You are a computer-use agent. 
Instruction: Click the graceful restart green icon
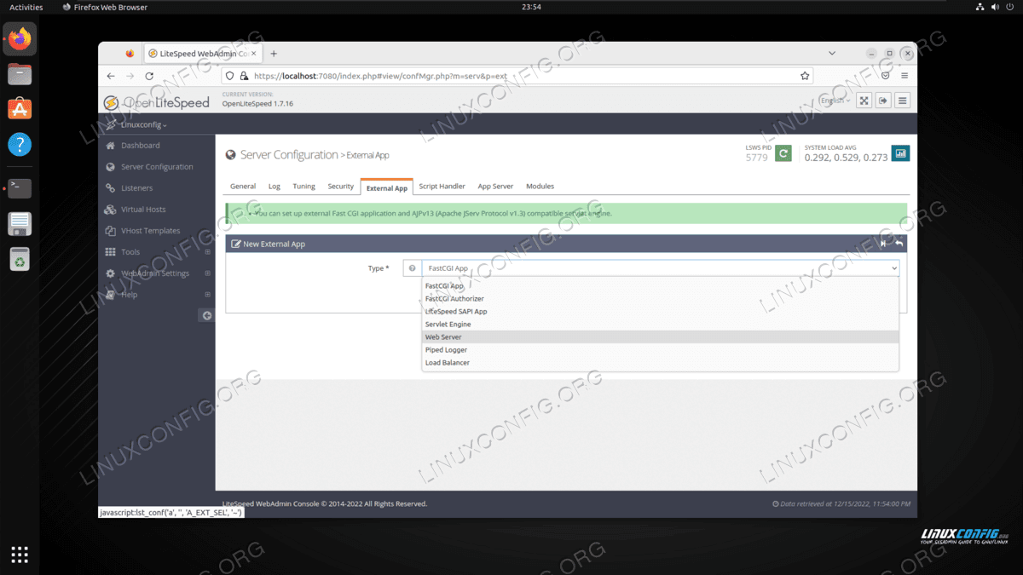783,153
